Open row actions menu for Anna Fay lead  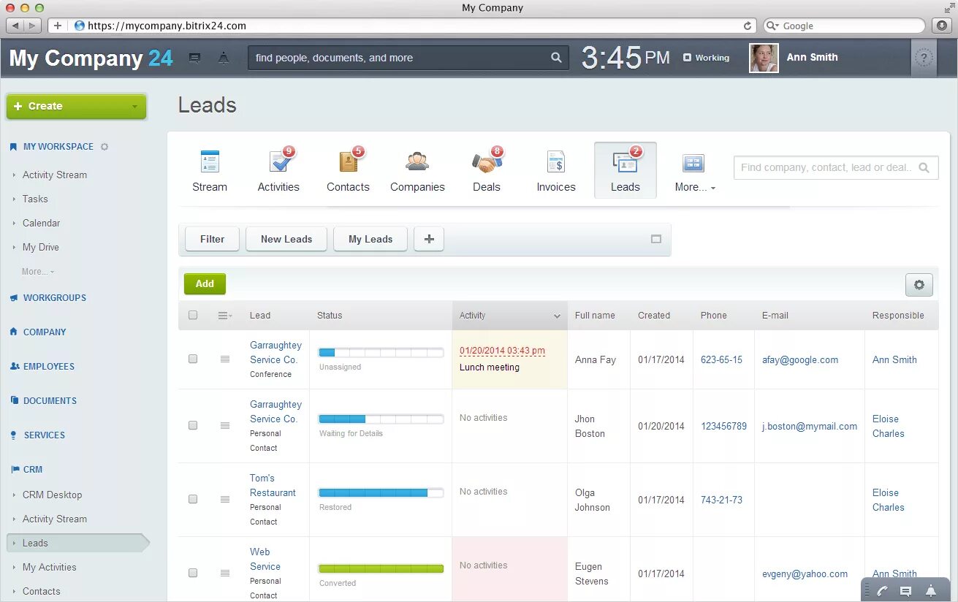(x=225, y=359)
